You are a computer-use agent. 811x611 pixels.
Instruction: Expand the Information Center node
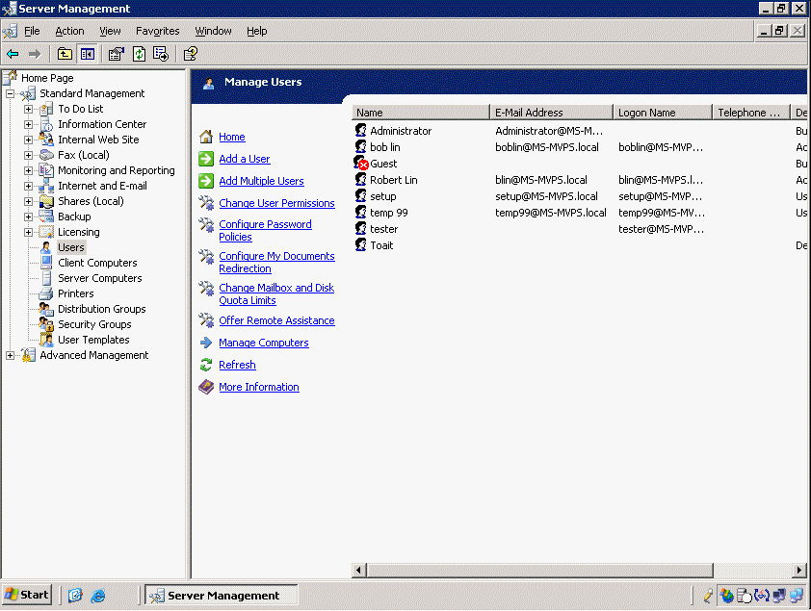point(29,125)
